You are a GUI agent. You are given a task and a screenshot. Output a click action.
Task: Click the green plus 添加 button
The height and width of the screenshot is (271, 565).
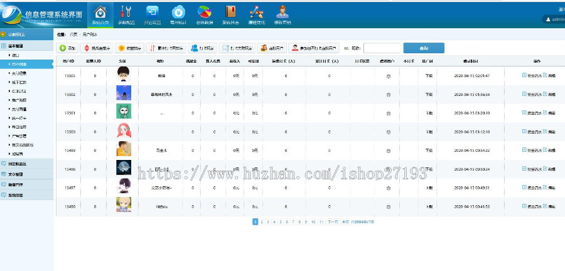(67, 48)
